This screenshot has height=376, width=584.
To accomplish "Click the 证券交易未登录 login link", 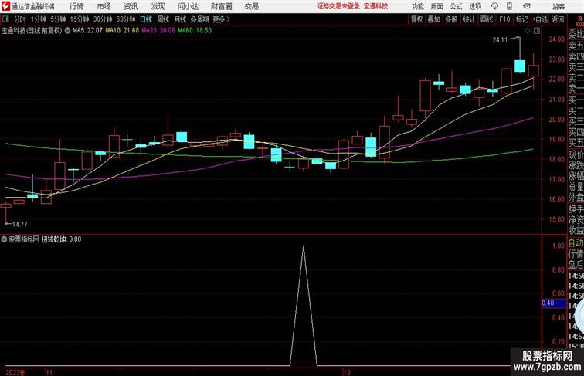I will (x=338, y=6).
